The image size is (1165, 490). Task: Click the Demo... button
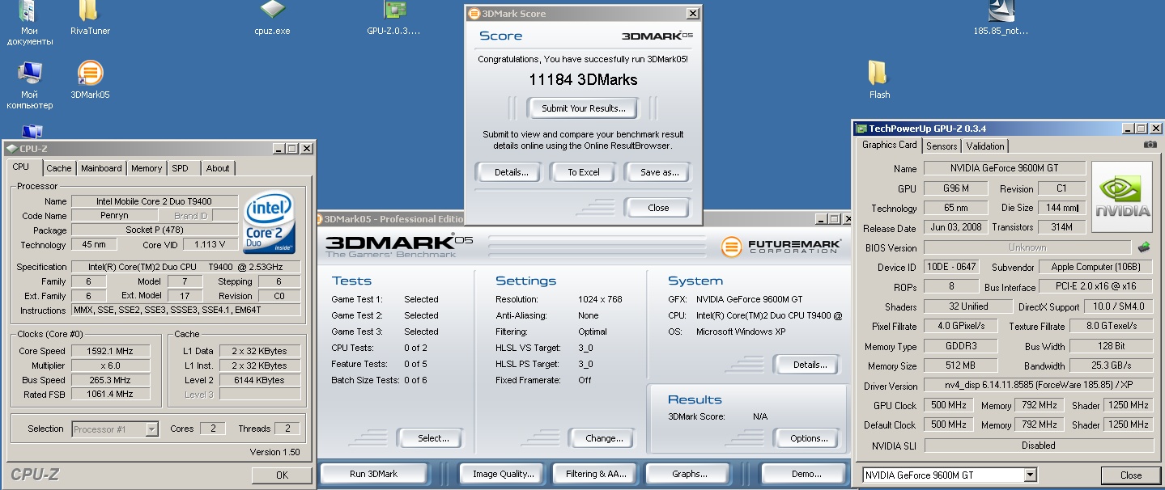click(803, 474)
